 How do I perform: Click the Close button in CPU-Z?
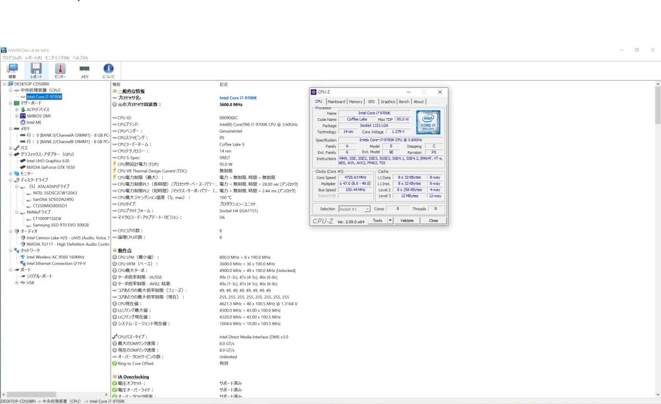point(434,220)
